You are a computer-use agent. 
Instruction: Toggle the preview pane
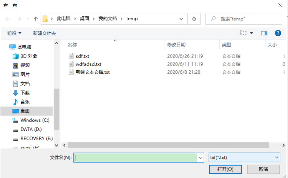[x=264, y=33]
